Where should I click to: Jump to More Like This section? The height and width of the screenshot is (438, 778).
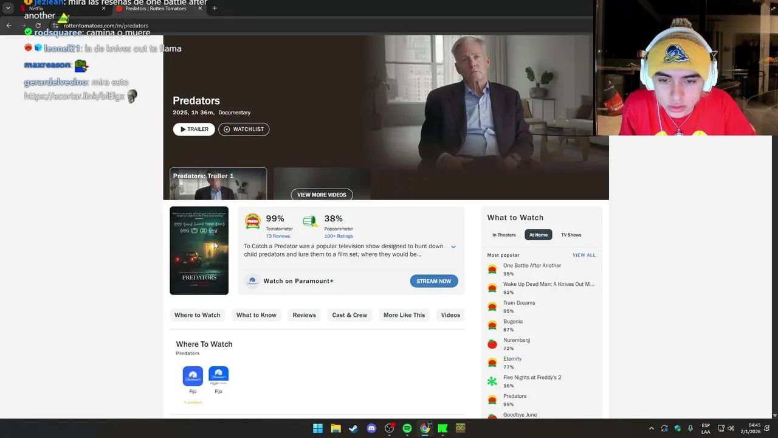coord(404,315)
